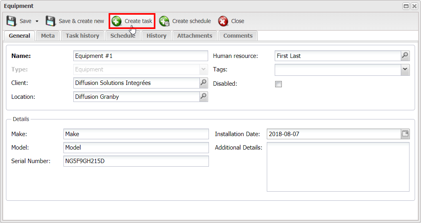421x223 pixels.
Task: Click the Save & create new disk icon
Action: (51, 21)
